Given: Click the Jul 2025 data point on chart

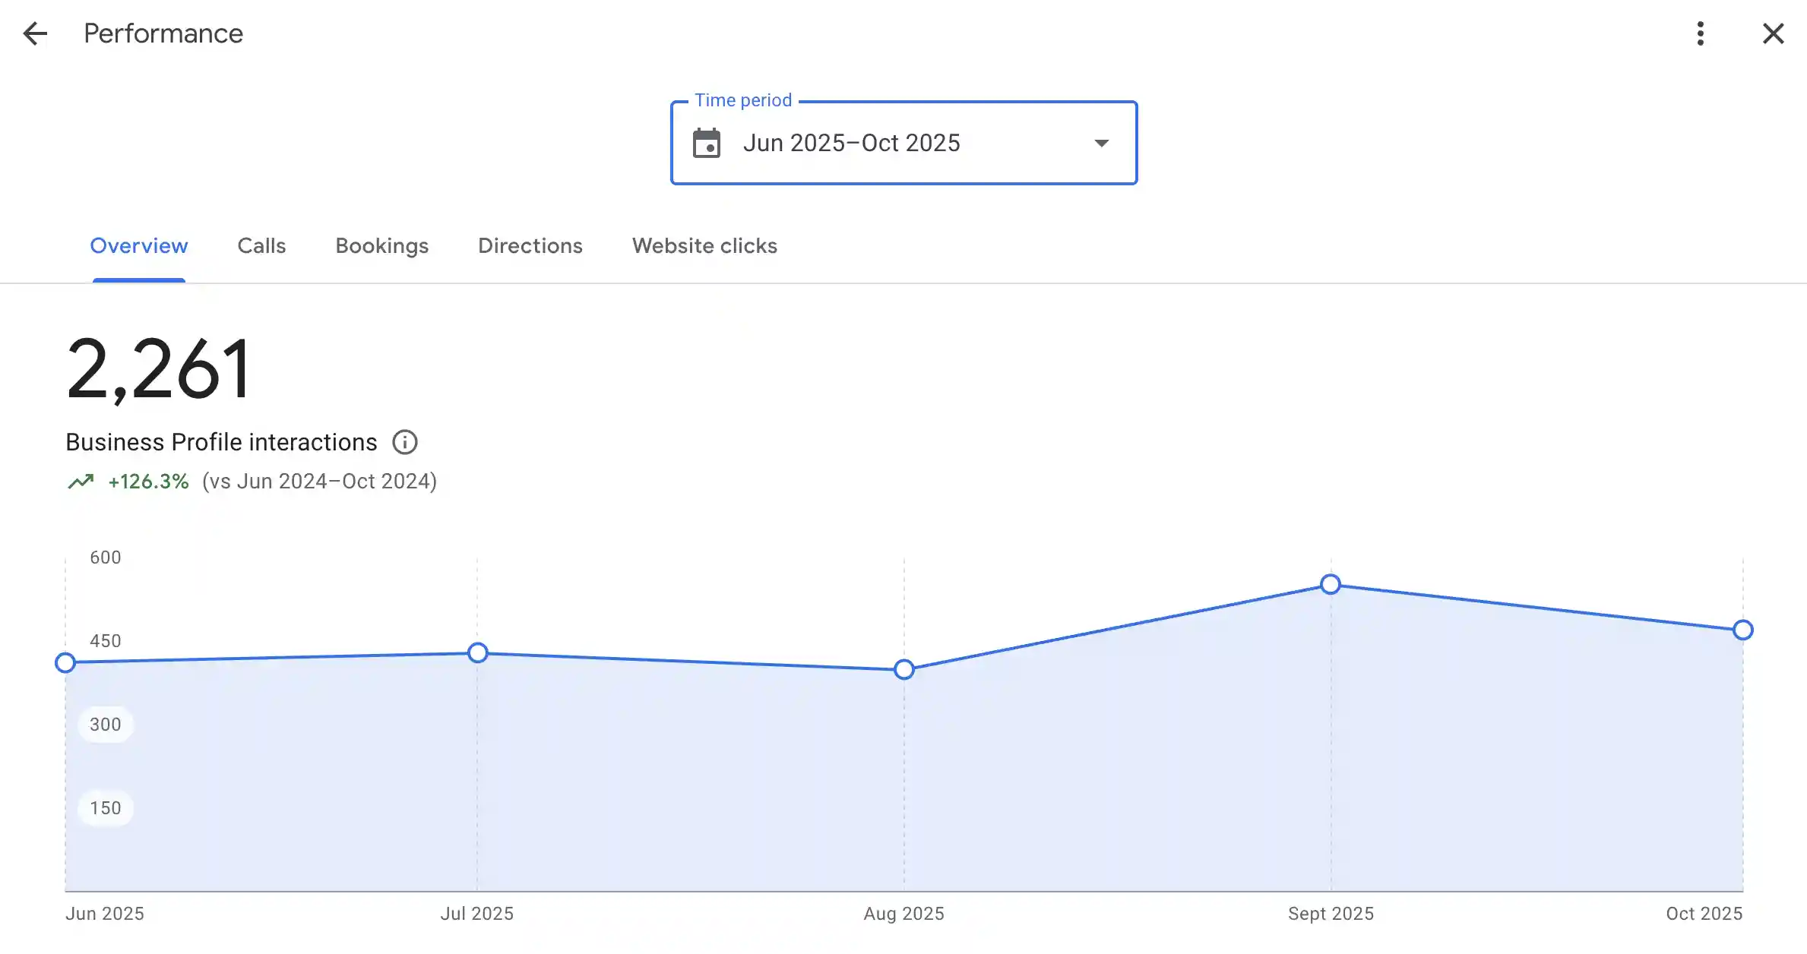Looking at the screenshot, I should [477, 652].
